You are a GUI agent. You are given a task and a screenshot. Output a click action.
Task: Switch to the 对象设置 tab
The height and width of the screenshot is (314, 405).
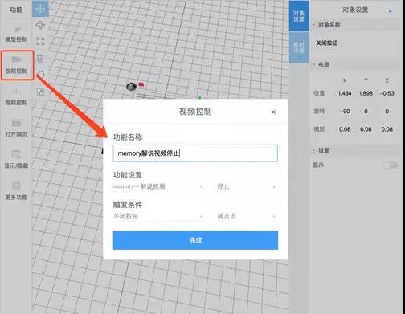pyautogui.click(x=299, y=16)
